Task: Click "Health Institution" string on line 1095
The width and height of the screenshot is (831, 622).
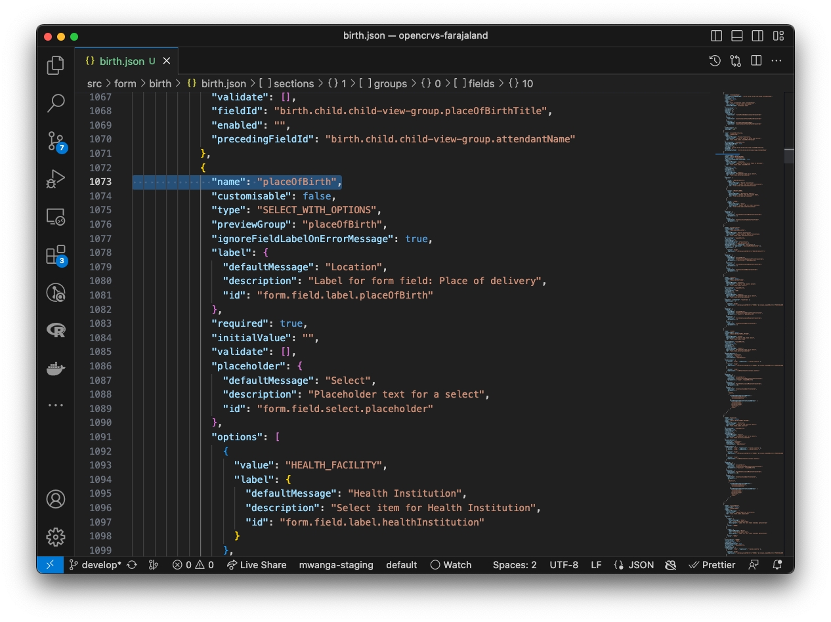Action: tap(406, 493)
